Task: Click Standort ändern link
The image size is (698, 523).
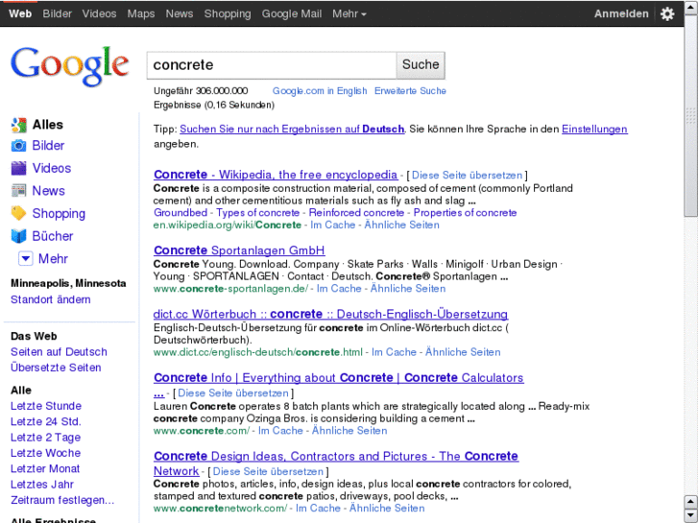Action: [51, 299]
